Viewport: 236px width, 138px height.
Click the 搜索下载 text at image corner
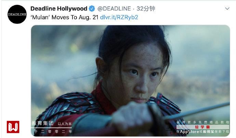point(222,132)
